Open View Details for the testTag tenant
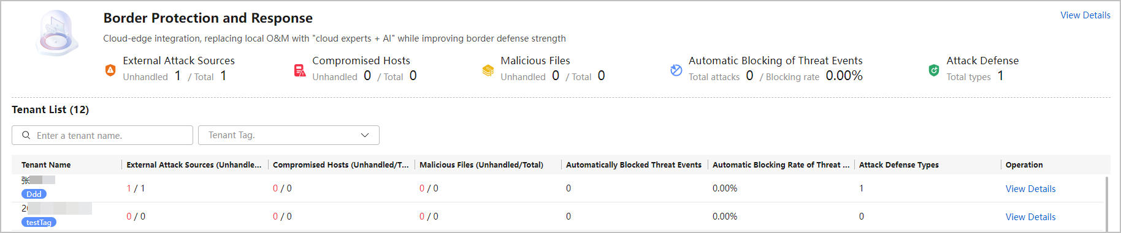 pyautogui.click(x=1030, y=217)
